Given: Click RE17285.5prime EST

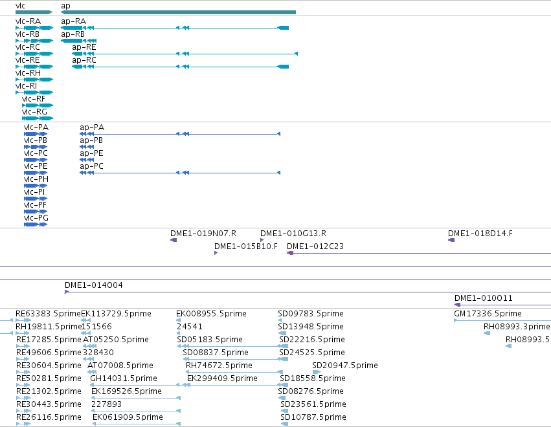Looking at the screenshot, I should [x=23, y=346].
